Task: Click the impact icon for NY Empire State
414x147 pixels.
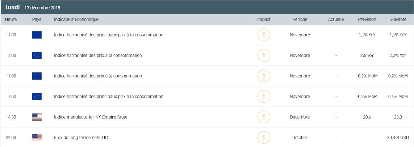Action: [264, 117]
